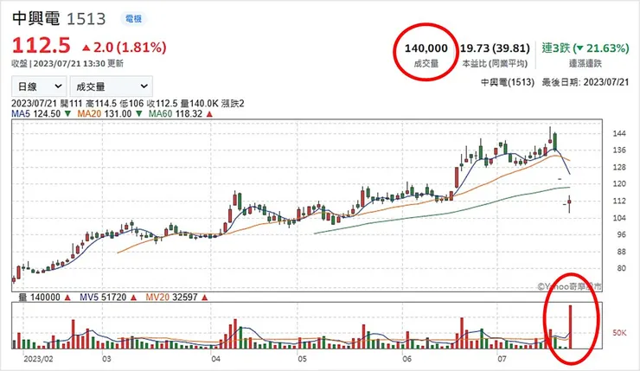Click the P/E value 19.73 (39.81)

[x=495, y=48]
